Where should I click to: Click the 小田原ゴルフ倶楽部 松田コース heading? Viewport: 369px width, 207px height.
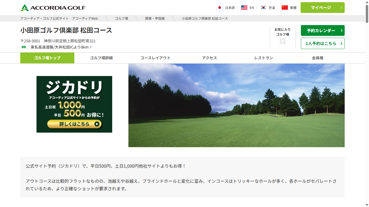click(66, 30)
